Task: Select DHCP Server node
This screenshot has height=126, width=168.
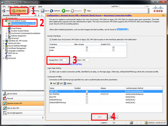Action: (13, 53)
